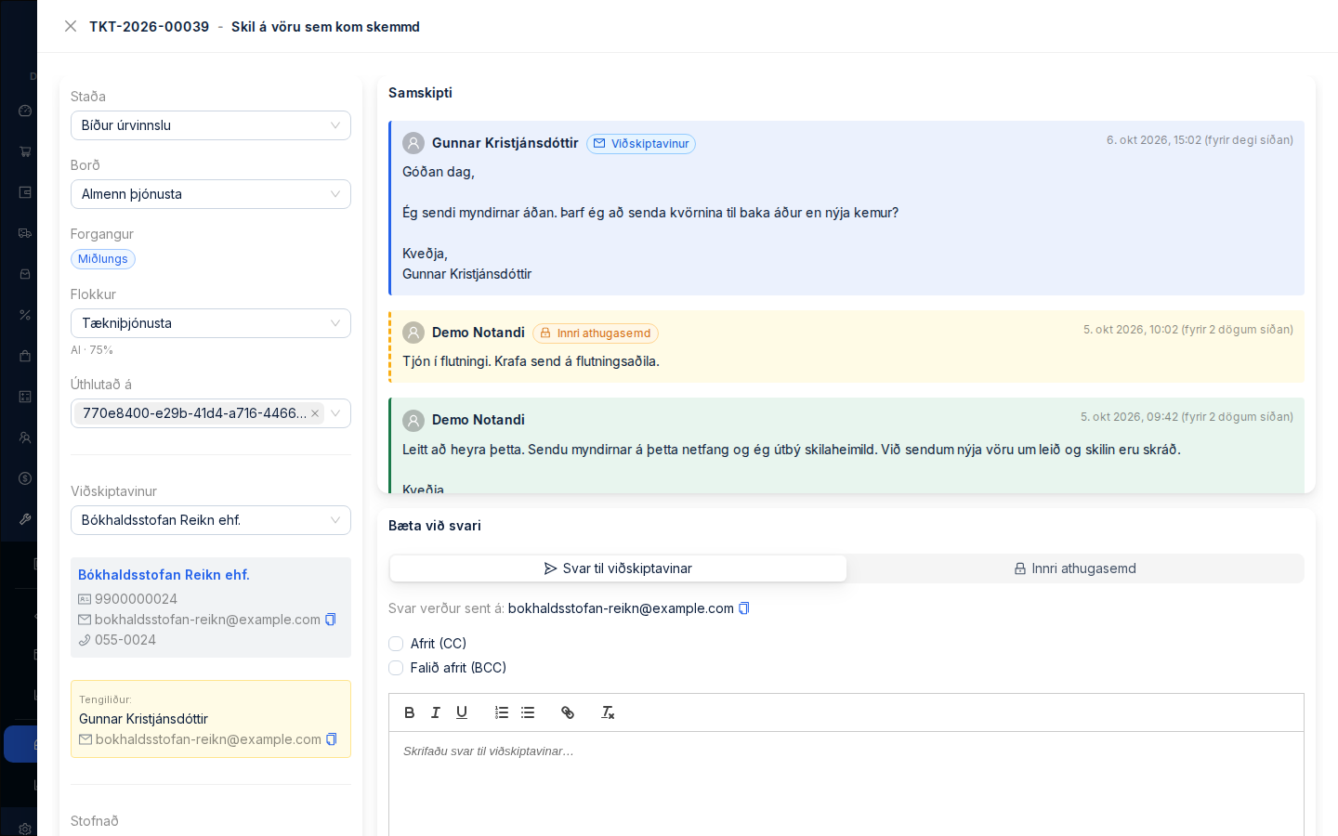Toggle underline formatting in reply editor

point(462,712)
